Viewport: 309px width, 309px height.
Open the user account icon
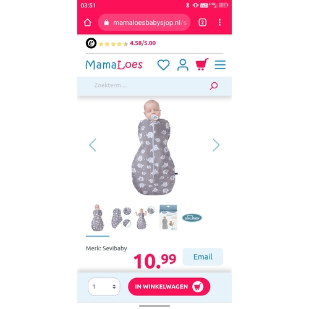(183, 65)
